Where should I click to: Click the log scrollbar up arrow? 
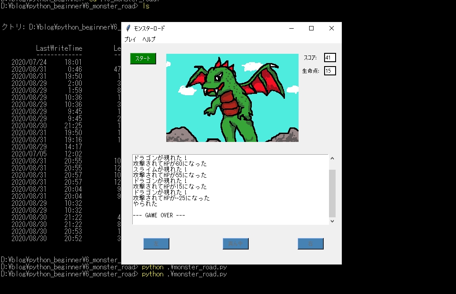[x=332, y=159]
